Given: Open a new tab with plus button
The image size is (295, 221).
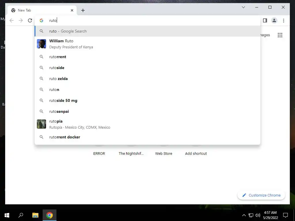Looking at the screenshot, I should (83, 10).
